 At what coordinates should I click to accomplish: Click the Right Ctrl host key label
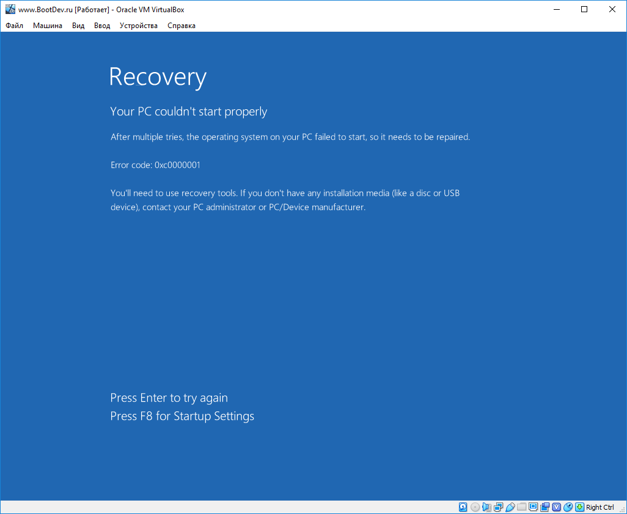tap(600, 507)
